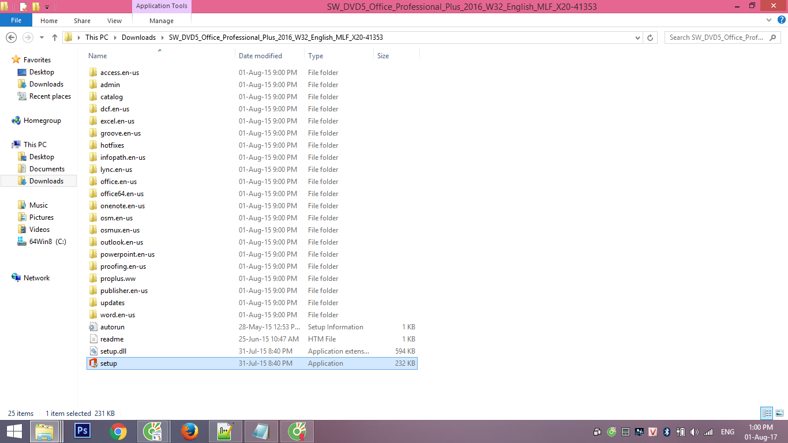
Task: Open the File tab
Action: click(x=16, y=20)
